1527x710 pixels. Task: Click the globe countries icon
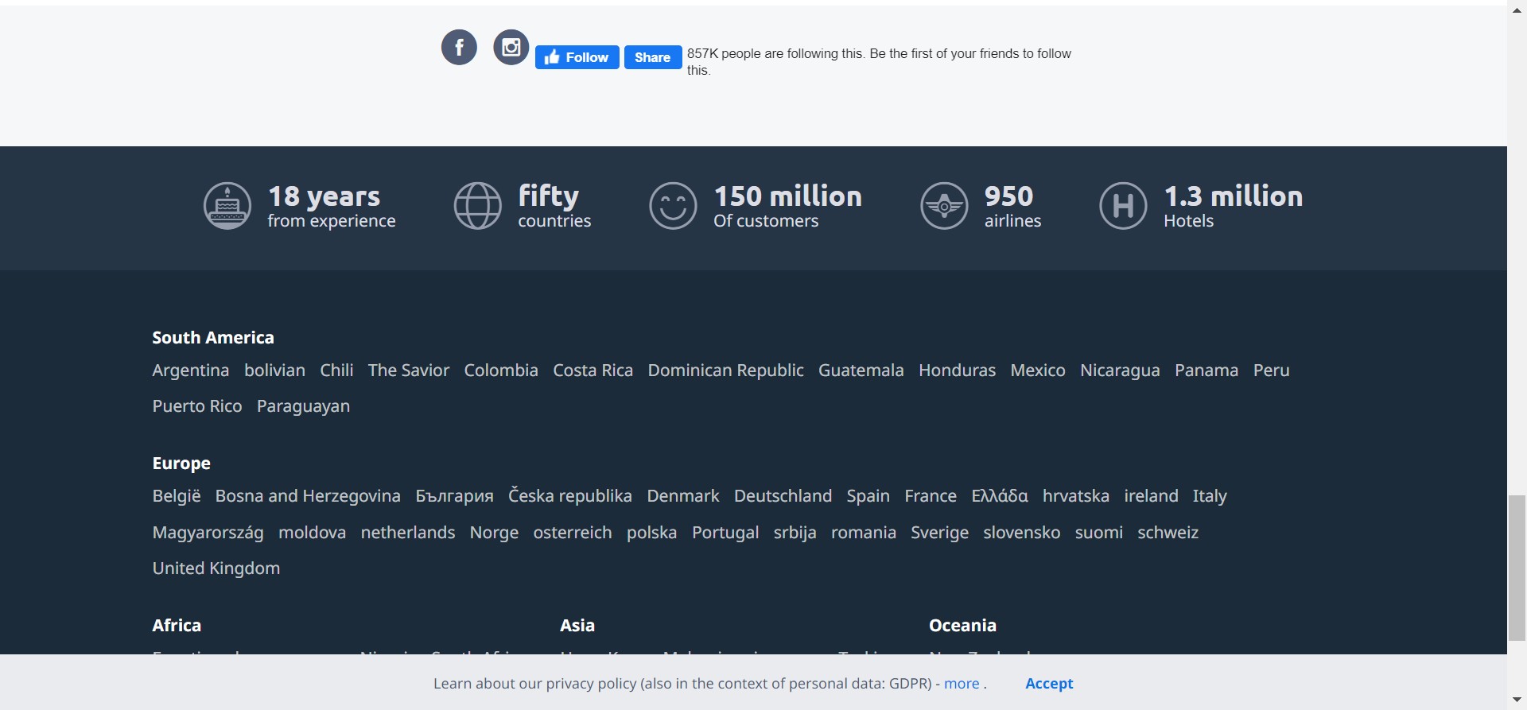[477, 206]
